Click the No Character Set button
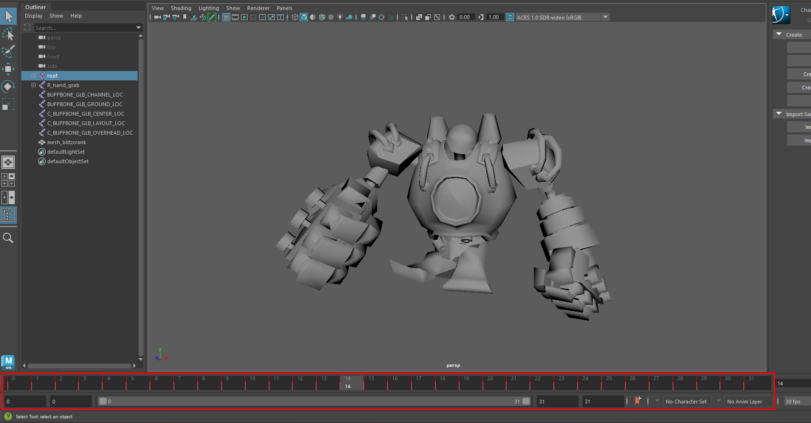Image resolution: width=811 pixels, height=423 pixels. click(x=686, y=402)
